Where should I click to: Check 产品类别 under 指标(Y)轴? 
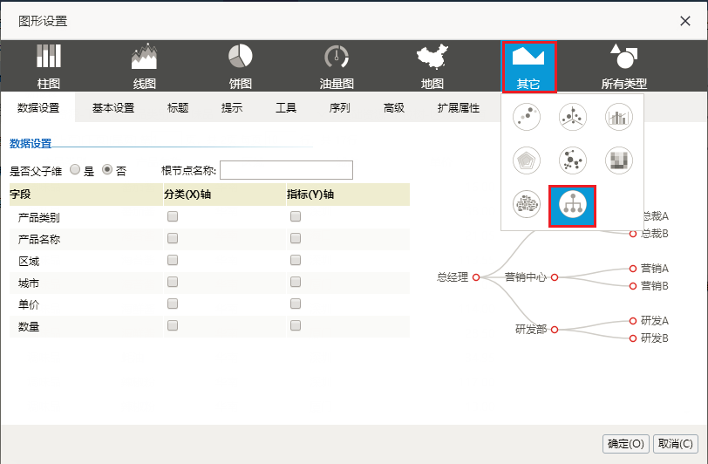tap(296, 216)
